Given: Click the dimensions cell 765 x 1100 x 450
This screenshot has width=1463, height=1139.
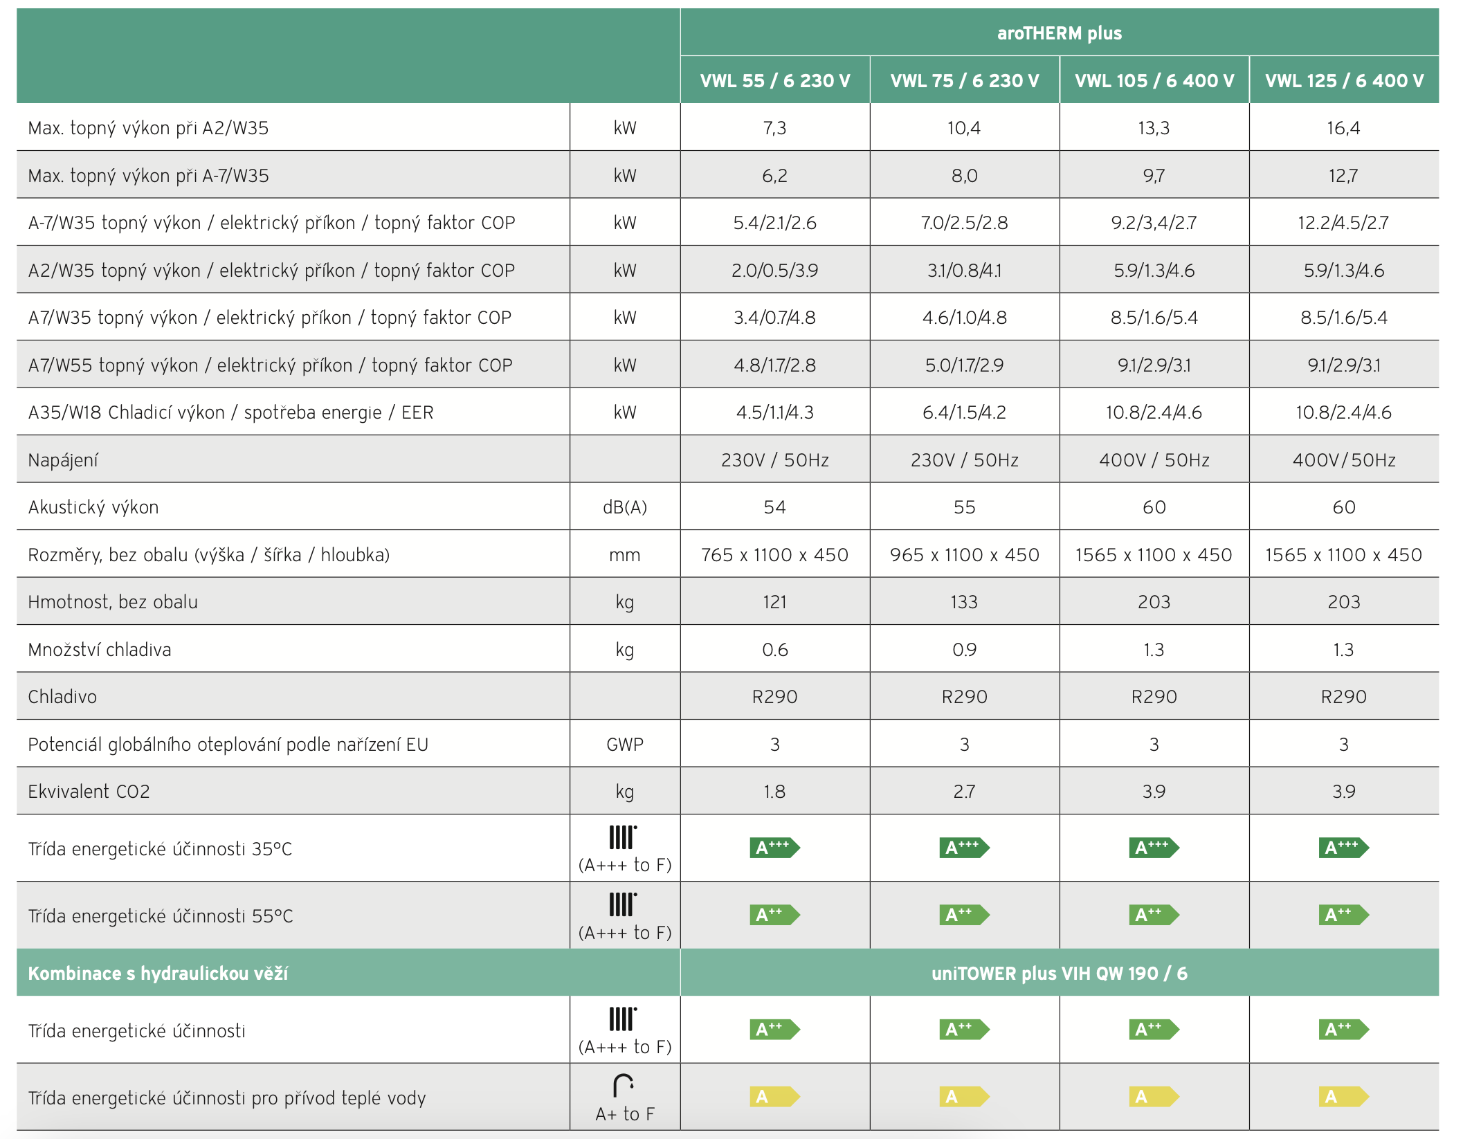Looking at the screenshot, I should pyautogui.click(x=774, y=555).
